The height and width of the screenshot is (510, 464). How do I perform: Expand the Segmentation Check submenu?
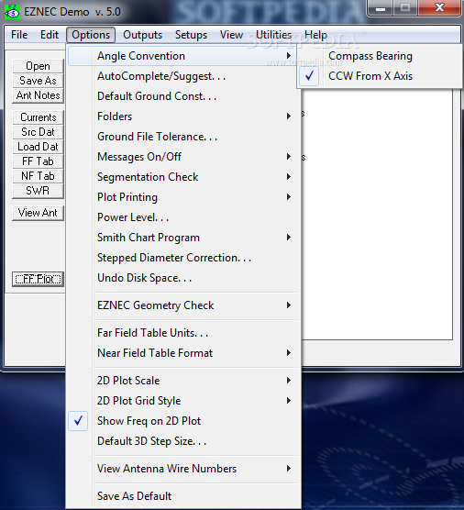tap(183, 177)
